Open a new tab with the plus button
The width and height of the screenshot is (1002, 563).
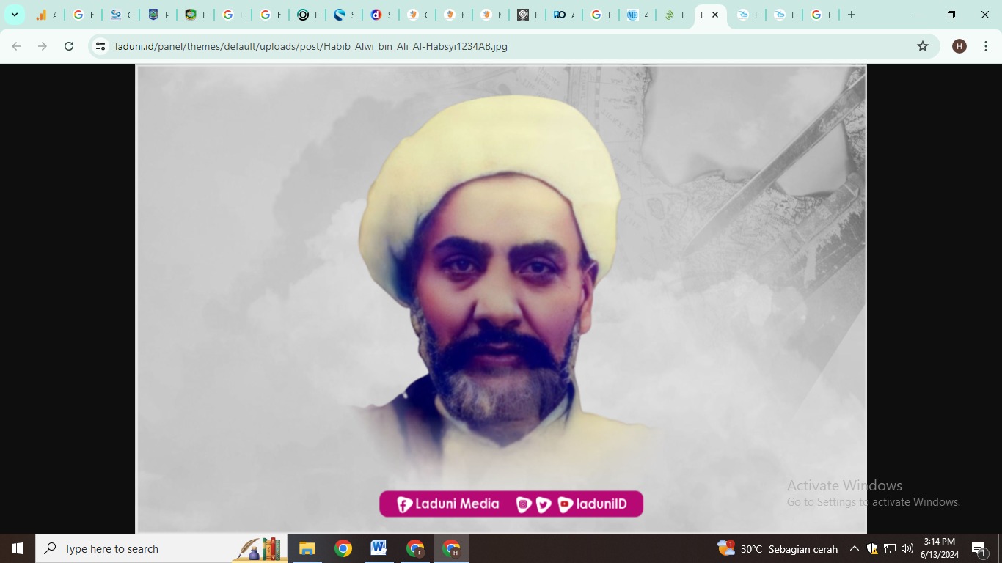click(x=851, y=14)
